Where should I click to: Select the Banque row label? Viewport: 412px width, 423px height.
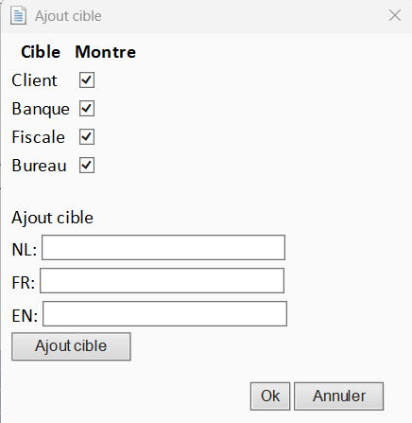41,109
